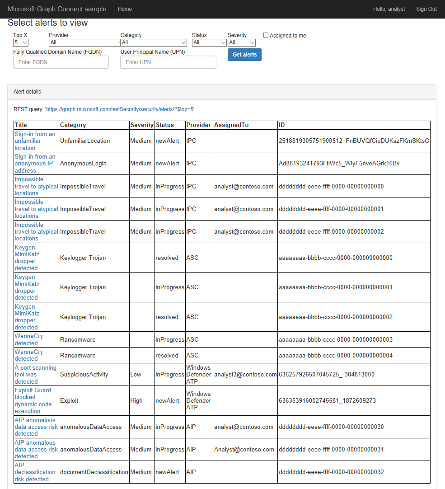Click the Microsoft Graph Connect sample brand

(57, 9)
